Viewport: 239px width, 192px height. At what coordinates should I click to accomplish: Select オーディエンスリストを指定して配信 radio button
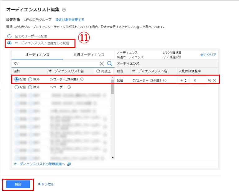point(9,43)
